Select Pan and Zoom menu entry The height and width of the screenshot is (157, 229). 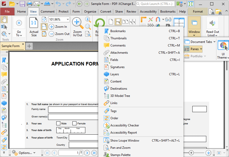coord(142,148)
